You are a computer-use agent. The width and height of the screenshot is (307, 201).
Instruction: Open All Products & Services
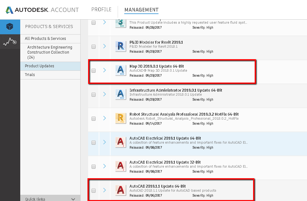point(50,39)
